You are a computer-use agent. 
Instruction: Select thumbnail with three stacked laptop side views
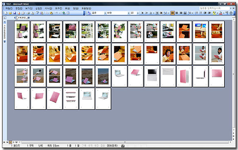(x=71, y=99)
